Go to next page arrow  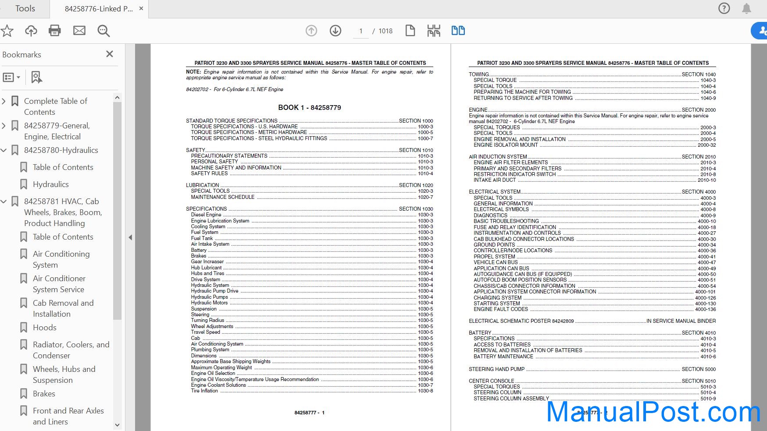(x=335, y=31)
